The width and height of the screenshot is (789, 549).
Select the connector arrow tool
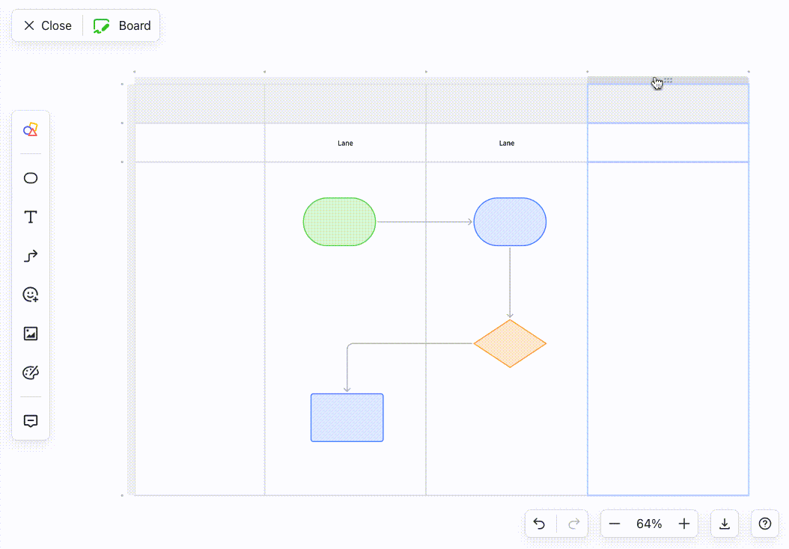tap(30, 256)
